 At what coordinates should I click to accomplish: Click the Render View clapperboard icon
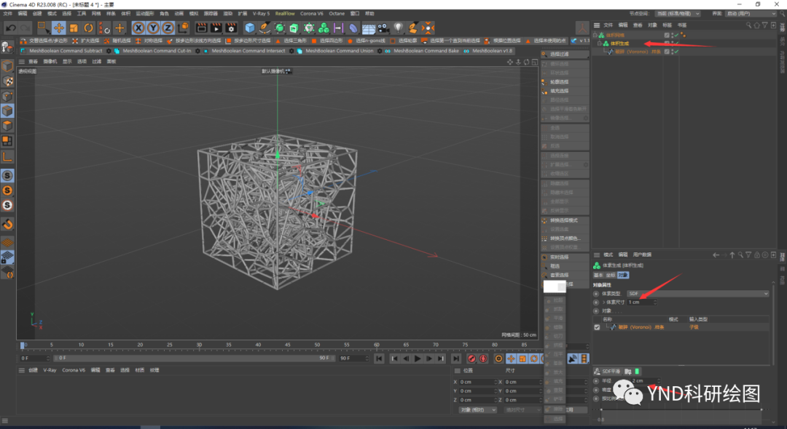point(201,28)
